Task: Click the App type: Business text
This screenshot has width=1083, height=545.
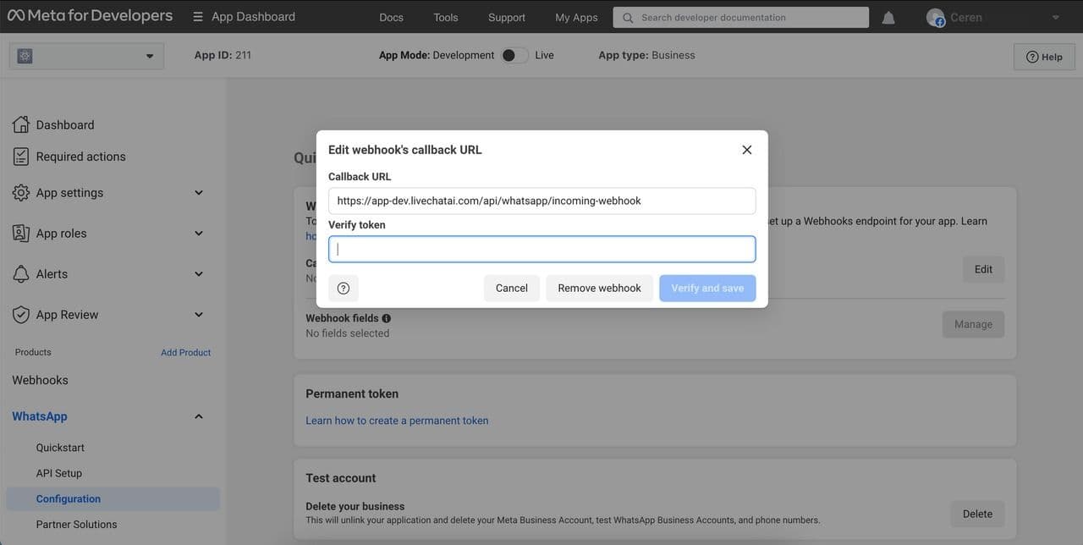Action: [x=646, y=55]
